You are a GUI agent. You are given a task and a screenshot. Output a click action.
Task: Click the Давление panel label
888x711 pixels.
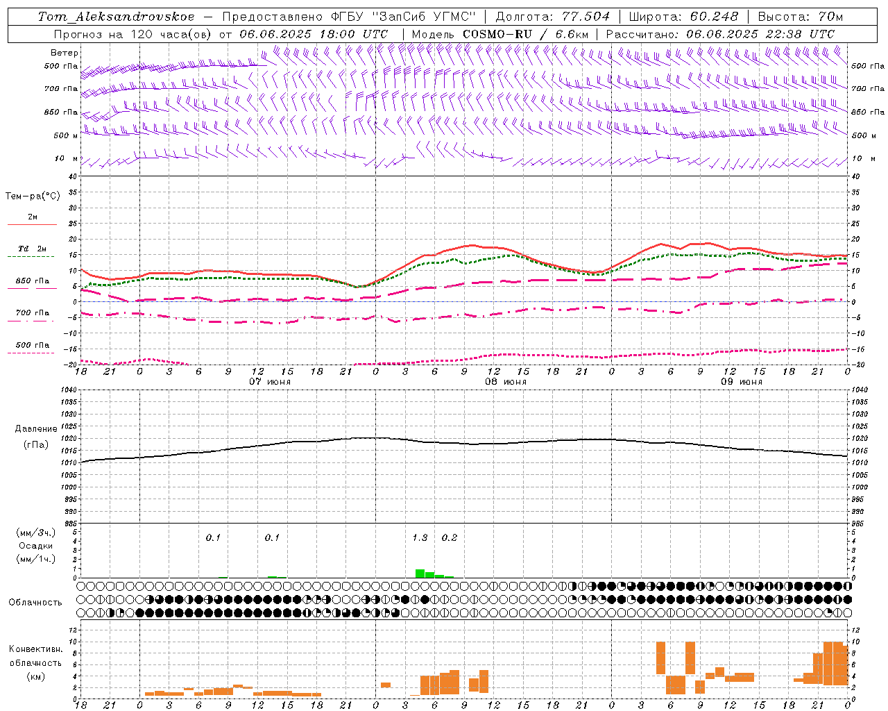[36, 429]
